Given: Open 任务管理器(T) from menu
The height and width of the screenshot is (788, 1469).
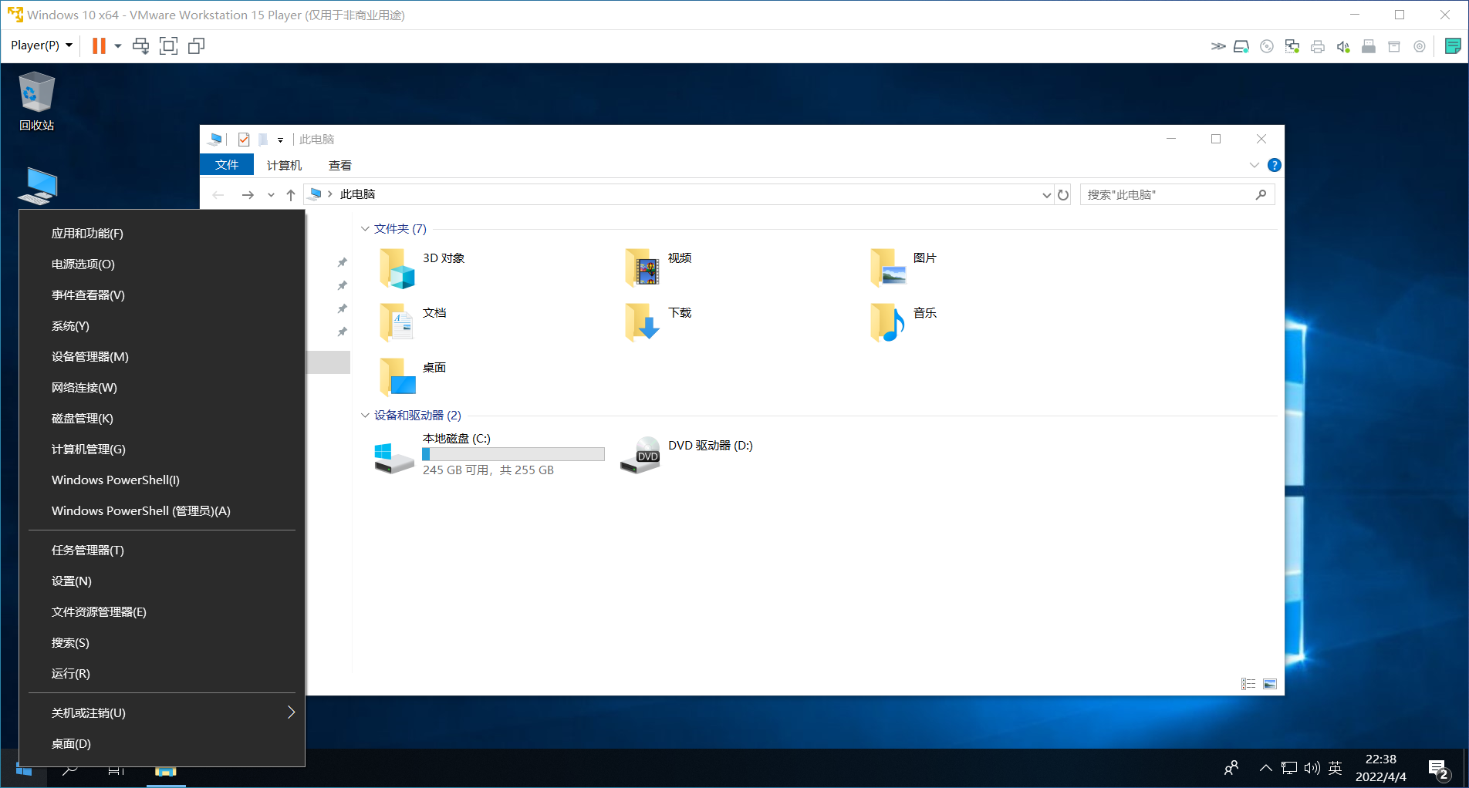Looking at the screenshot, I should tap(162, 551).
